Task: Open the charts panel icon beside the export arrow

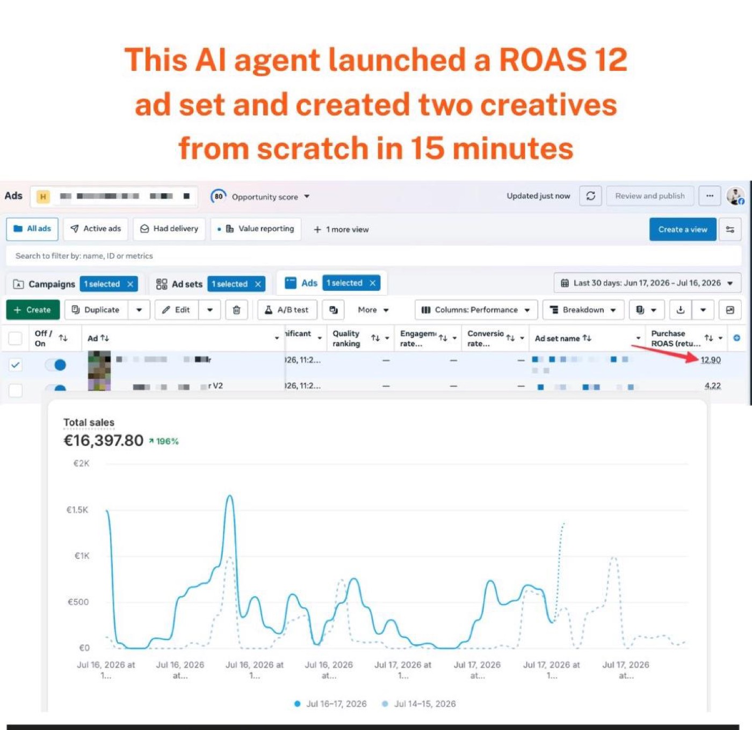Action: [730, 310]
